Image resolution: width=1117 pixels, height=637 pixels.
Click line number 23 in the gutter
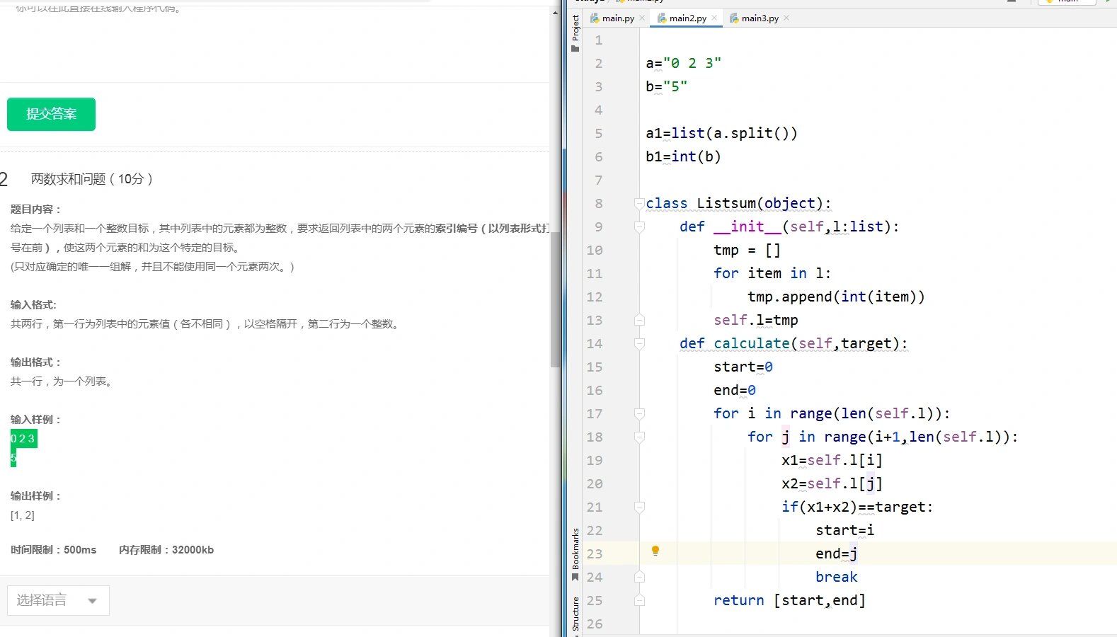pos(595,553)
